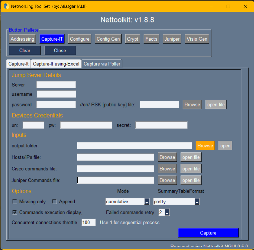Focus the jump server password field
Screen dimensions: 254x250
pyautogui.click(x=56, y=104)
